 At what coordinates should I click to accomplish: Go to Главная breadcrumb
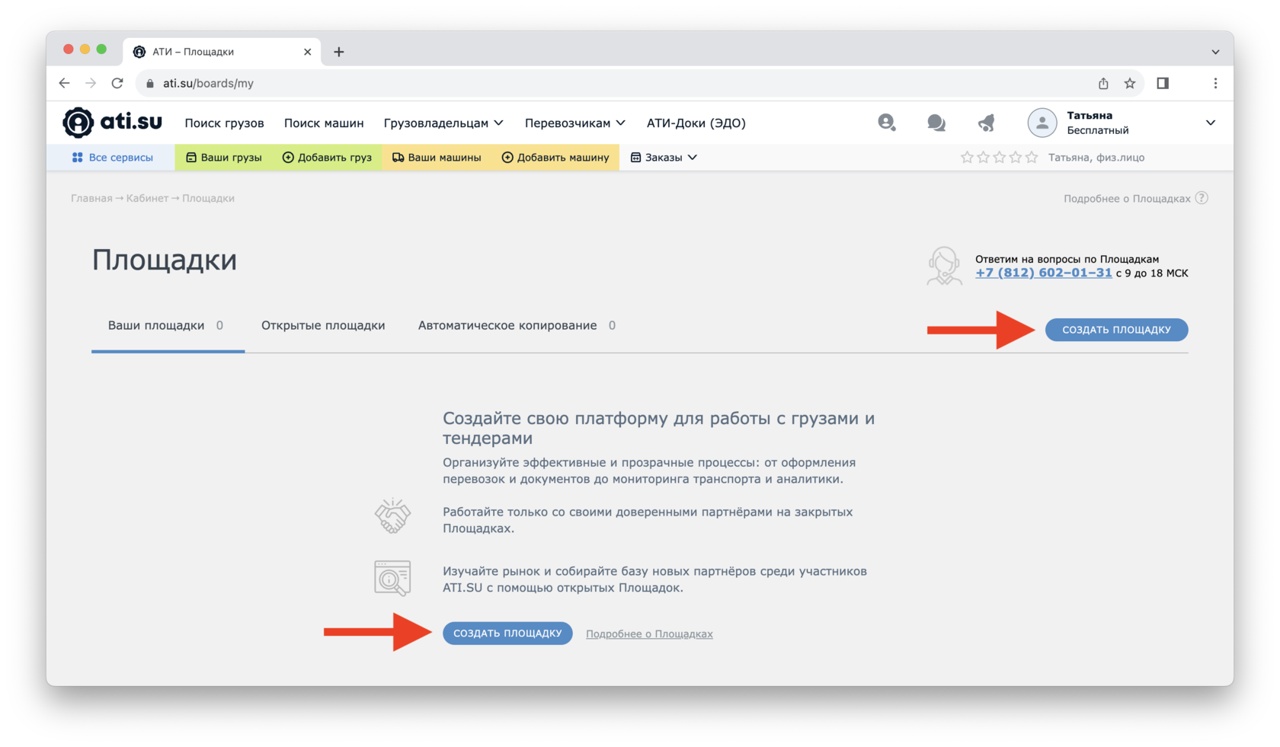(x=91, y=198)
